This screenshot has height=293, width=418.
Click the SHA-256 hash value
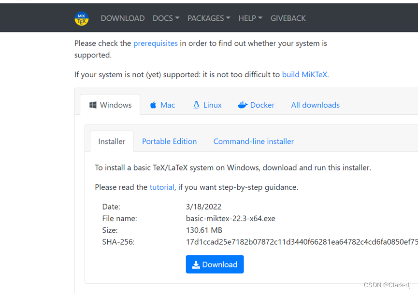(x=302, y=242)
